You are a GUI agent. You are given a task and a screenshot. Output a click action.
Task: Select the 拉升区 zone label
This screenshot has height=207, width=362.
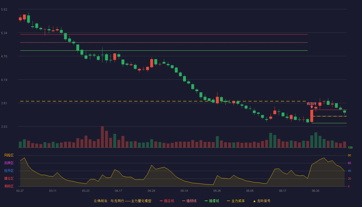[9, 171]
